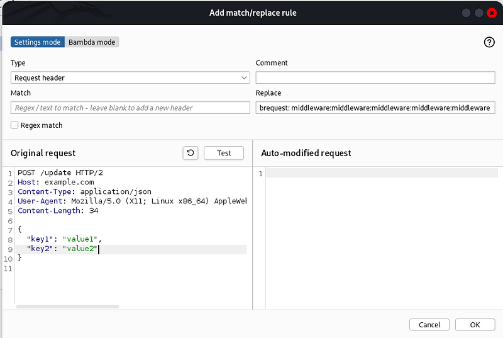The image size is (503, 338).
Task: Click the "Content-Length: 34" line
Action: click(x=58, y=211)
